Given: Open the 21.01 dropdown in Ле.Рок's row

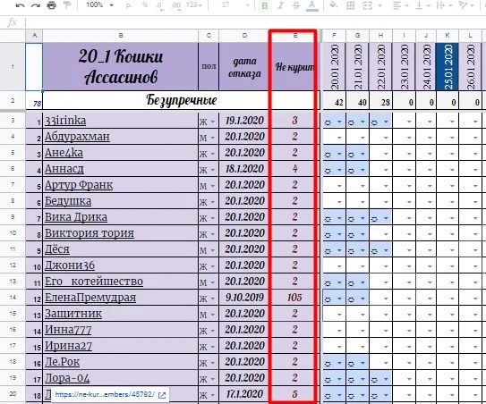Looking at the screenshot, I should (362, 363).
